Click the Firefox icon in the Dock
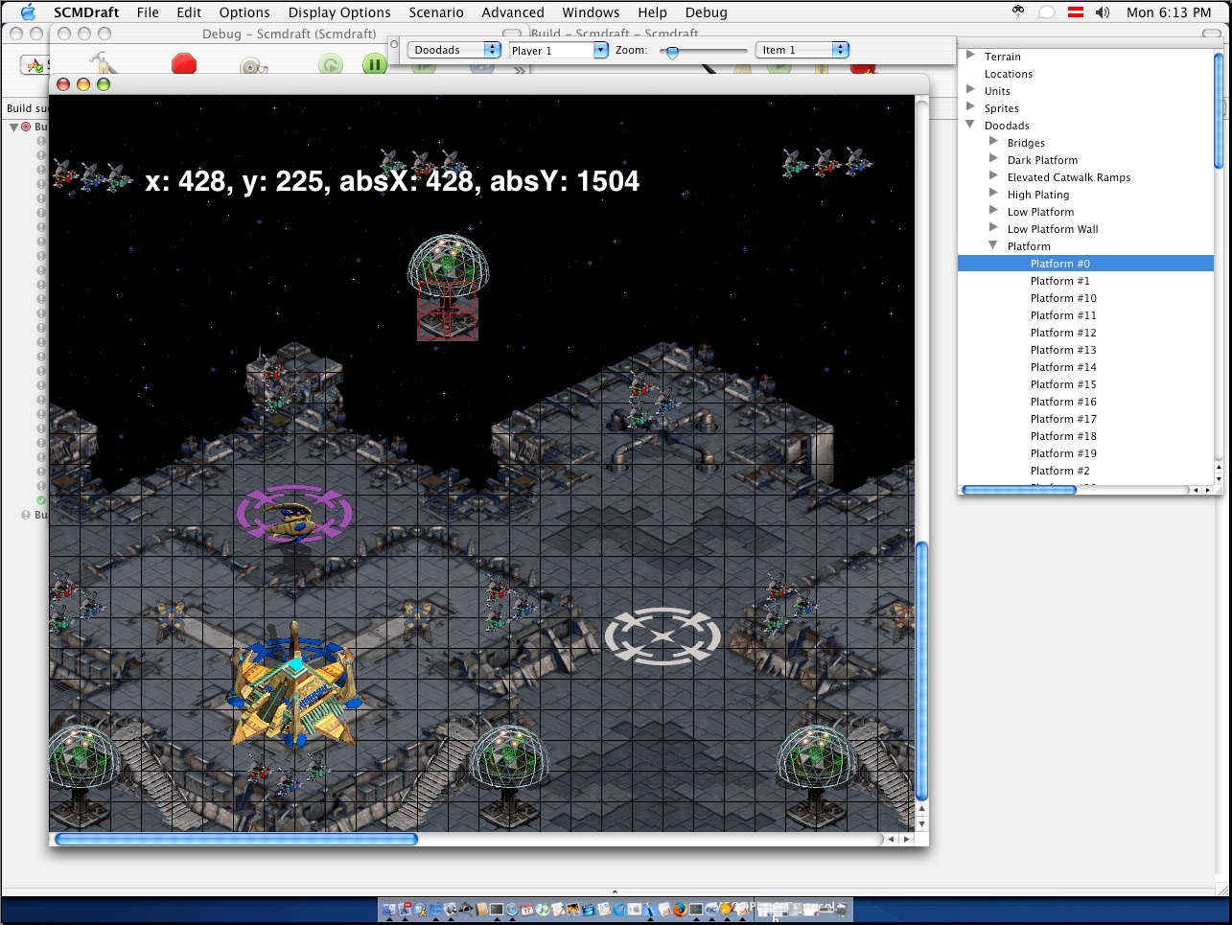Viewport: 1232px width, 925px height. tap(679, 909)
